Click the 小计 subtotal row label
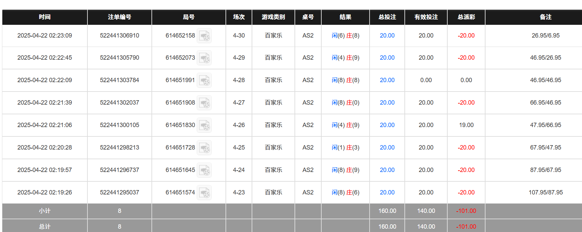Screen dimensions: 582x232 click(45, 211)
